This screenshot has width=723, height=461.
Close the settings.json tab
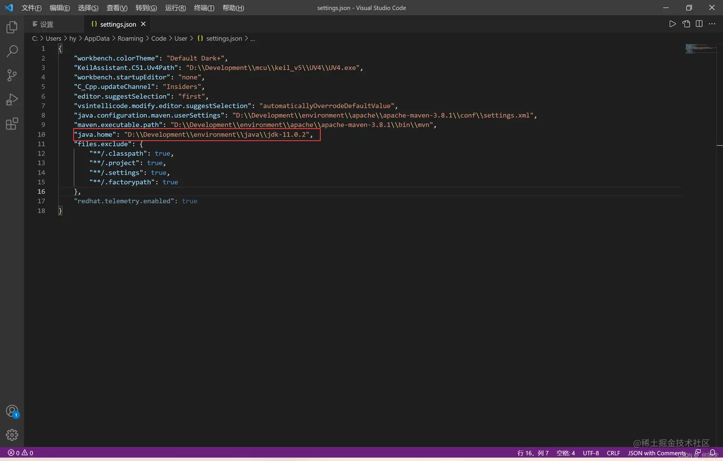coord(143,24)
